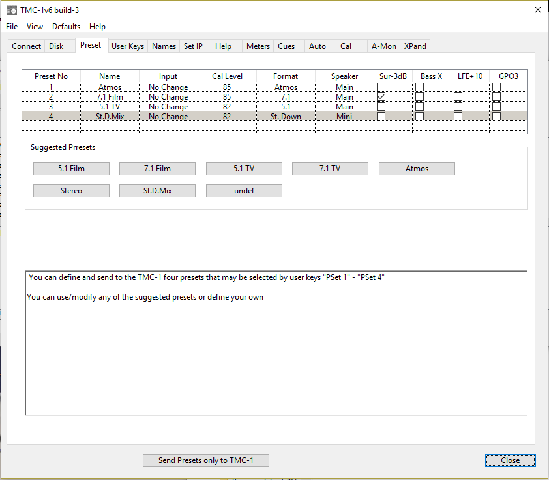Click Speaker cell Main in preset 1
Viewport: 549px width, 480px height.
344,87
